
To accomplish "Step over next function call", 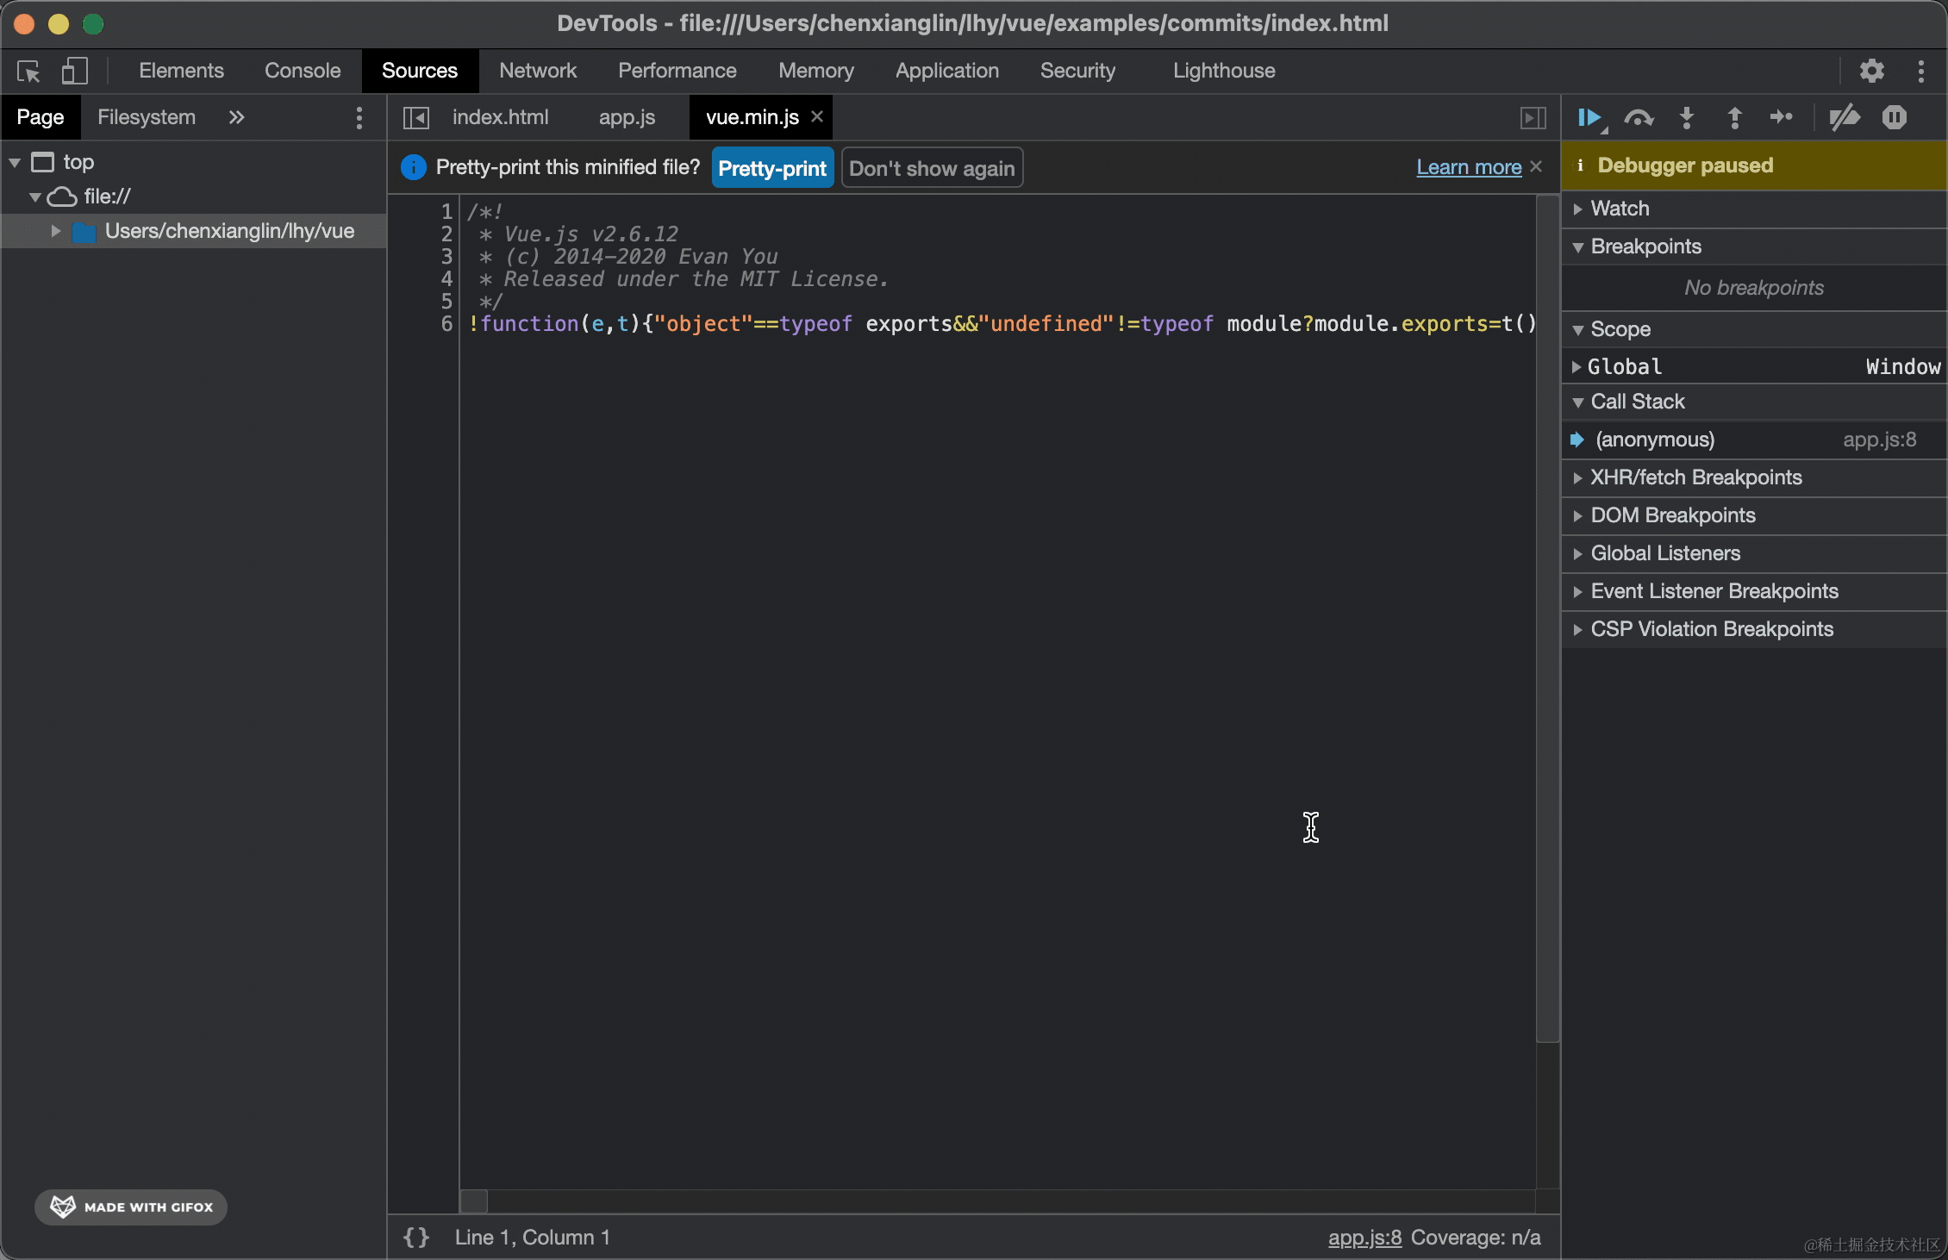I will click(x=1638, y=117).
